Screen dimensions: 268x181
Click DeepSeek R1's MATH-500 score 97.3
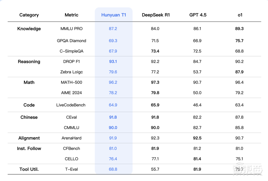pyautogui.click(x=155, y=83)
